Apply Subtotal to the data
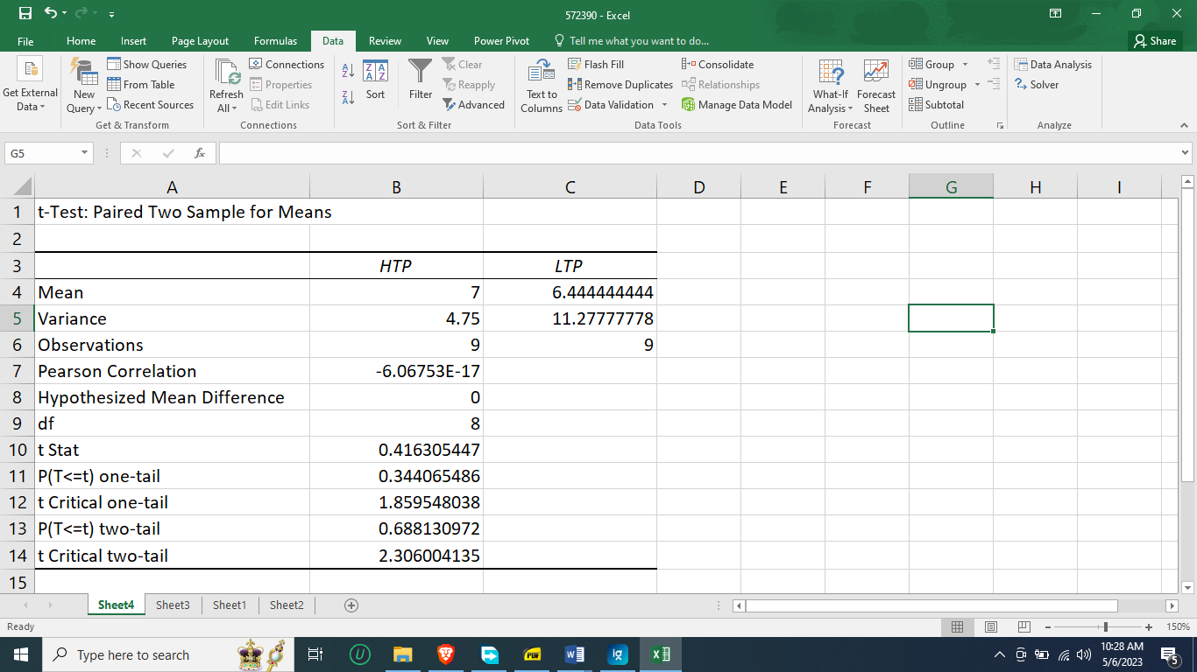This screenshot has width=1197, height=672. (940, 104)
